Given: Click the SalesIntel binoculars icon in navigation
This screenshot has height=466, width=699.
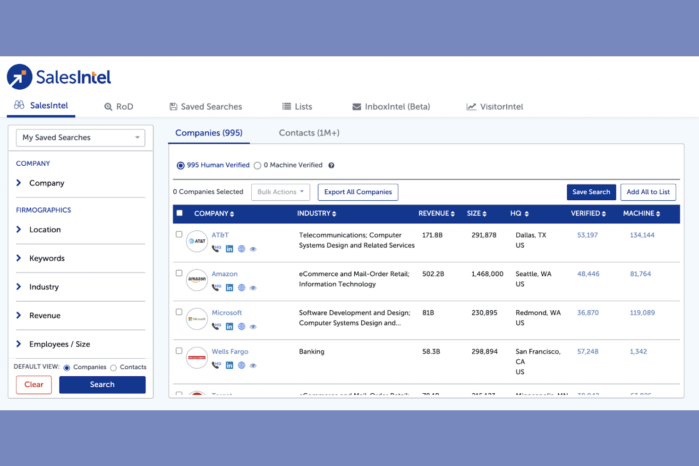Looking at the screenshot, I should pos(19,105).
